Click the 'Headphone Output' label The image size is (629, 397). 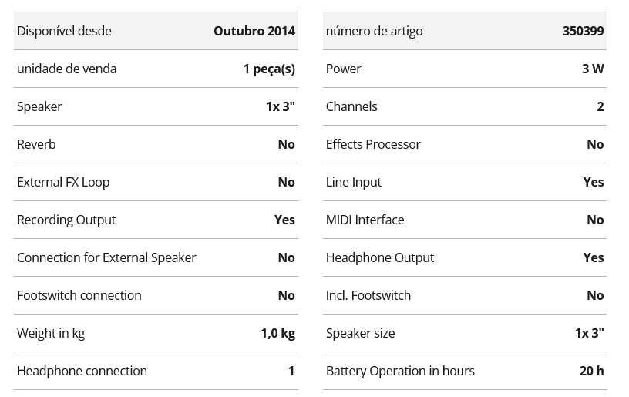pyautogui.click(x=380, y=257)
